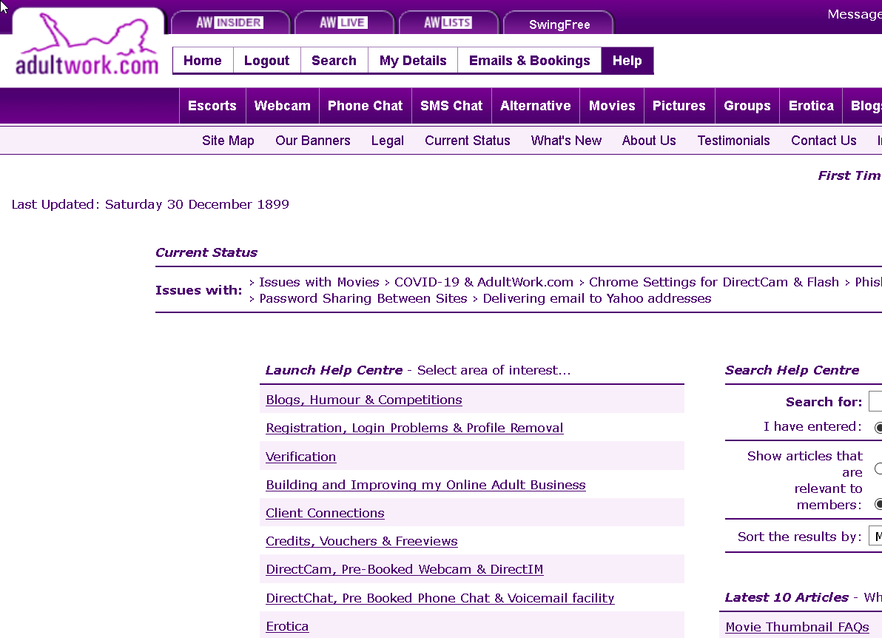
Task: Open the What's New link
Action: click(566, 141)
